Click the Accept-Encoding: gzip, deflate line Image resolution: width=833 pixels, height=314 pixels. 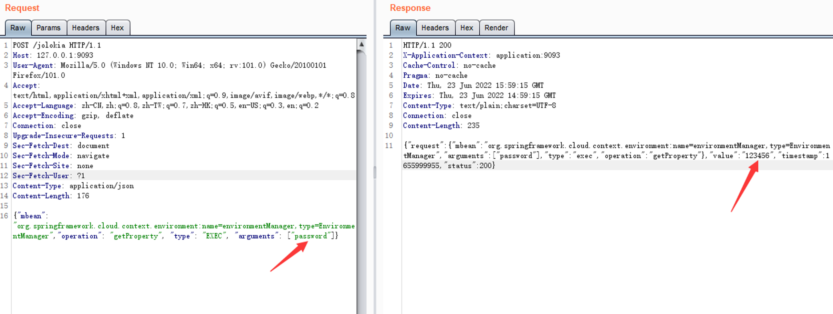[x=73, y=116]
